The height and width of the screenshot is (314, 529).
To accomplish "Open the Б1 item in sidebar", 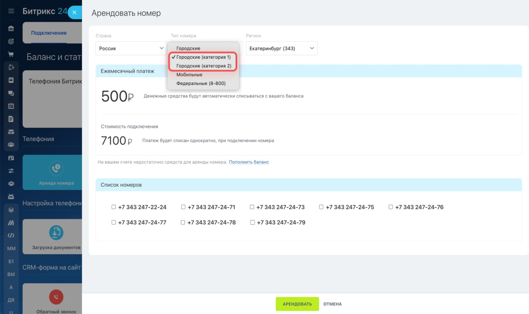I will click(x=11, y=262).
